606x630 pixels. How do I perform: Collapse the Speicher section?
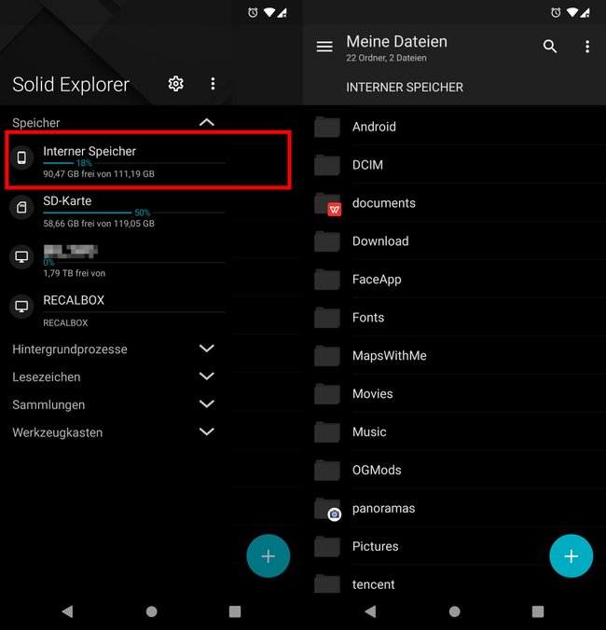pyautogui.click(x=207, y=122)
